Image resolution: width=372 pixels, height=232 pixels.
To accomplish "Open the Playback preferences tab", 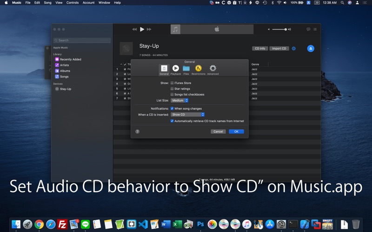I will pos(176,70).
